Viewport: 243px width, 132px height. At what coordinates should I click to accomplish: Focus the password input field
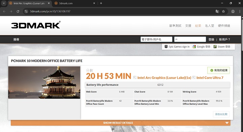click(x=190, y=39)
